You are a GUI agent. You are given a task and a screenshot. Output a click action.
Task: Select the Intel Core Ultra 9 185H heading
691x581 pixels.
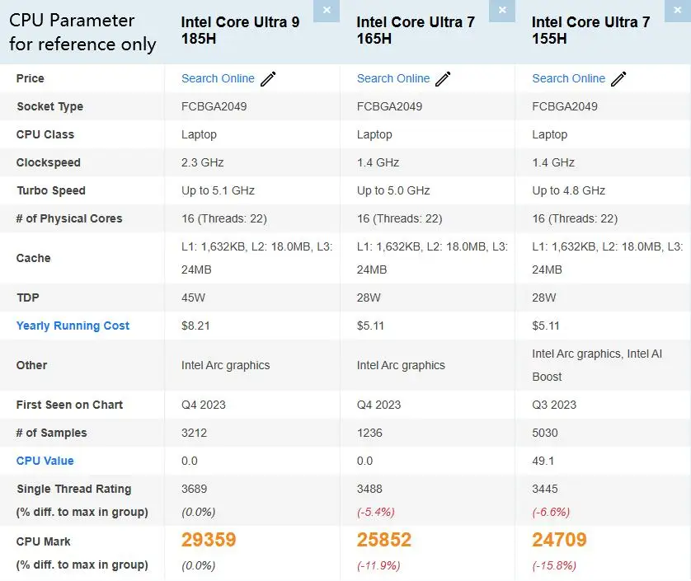tap(240, 30)
